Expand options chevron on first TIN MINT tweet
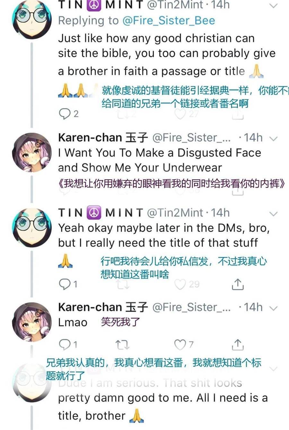The image size is (289, 430). click(273, 5)
